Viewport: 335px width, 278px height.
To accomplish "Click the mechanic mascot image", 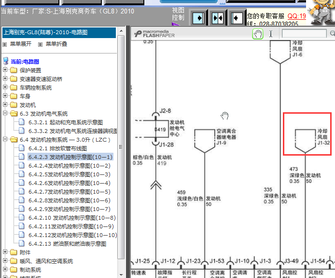I will pos(321,13).
